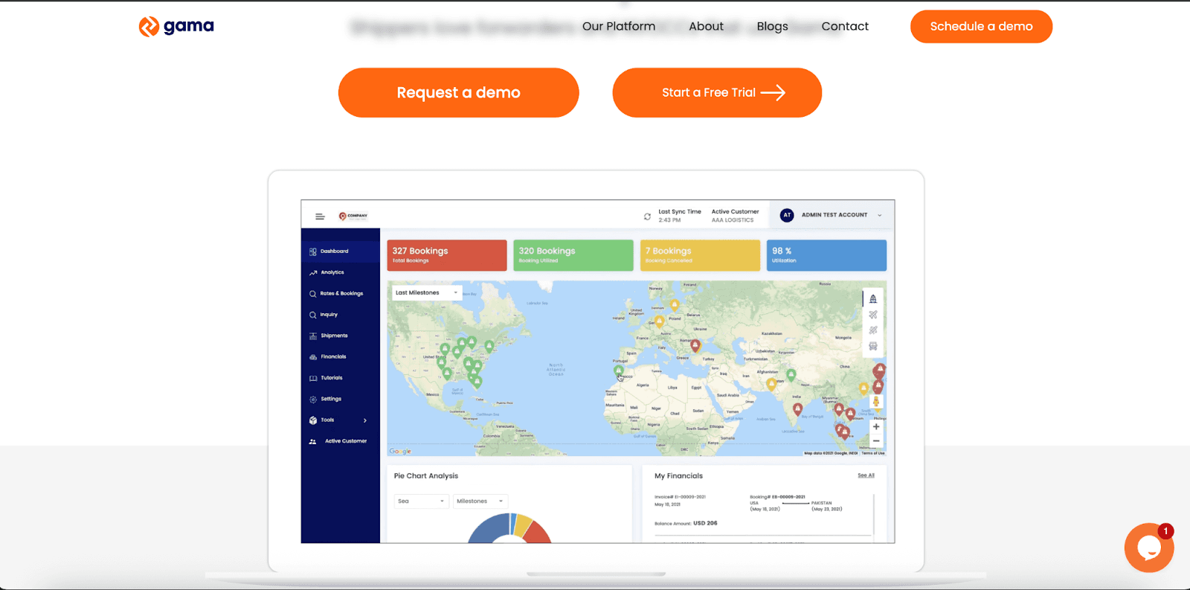Image resolution: width=1190 pixels, height=590 pixels.
Task: Click the yellow map pin near Poland
Action: click(x=675, y=305)
